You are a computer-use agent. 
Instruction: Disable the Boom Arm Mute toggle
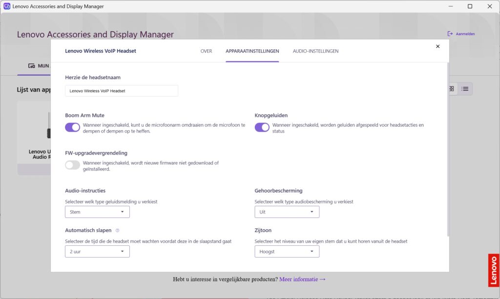[72, 127]
